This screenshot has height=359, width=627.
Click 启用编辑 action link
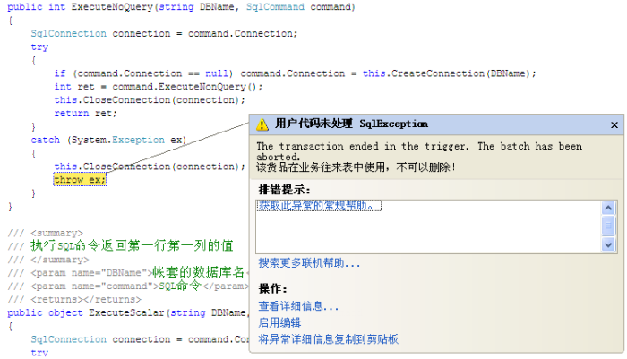279,322
